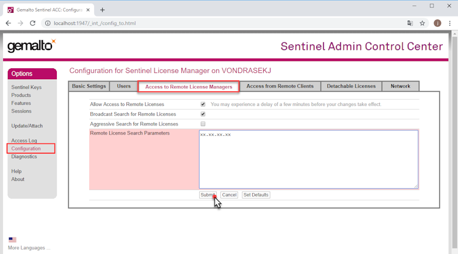Switch to the Network tab
458x254 pixels.
coord(401,86)
